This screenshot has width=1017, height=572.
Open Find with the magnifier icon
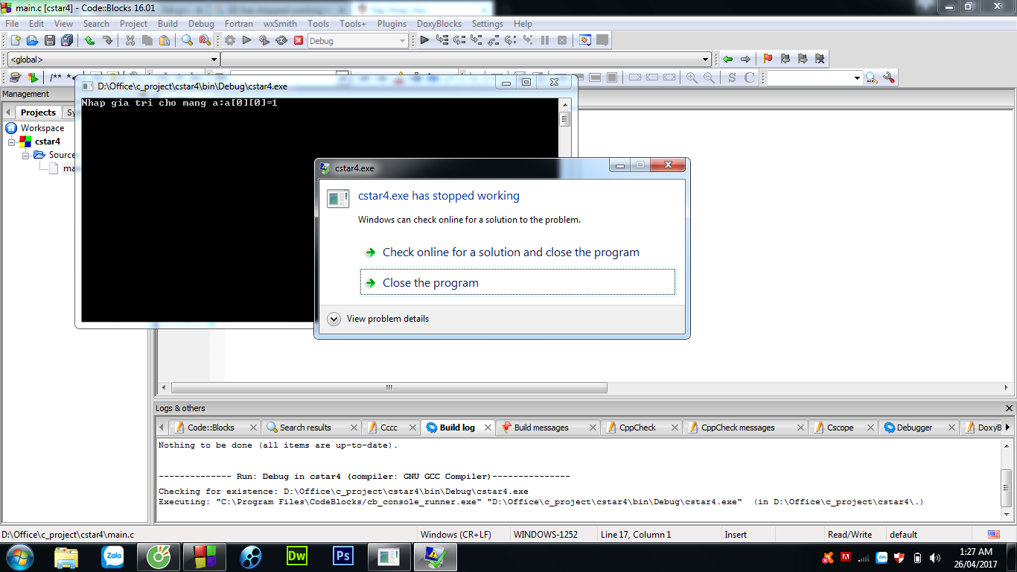click(x=188, y=41)
